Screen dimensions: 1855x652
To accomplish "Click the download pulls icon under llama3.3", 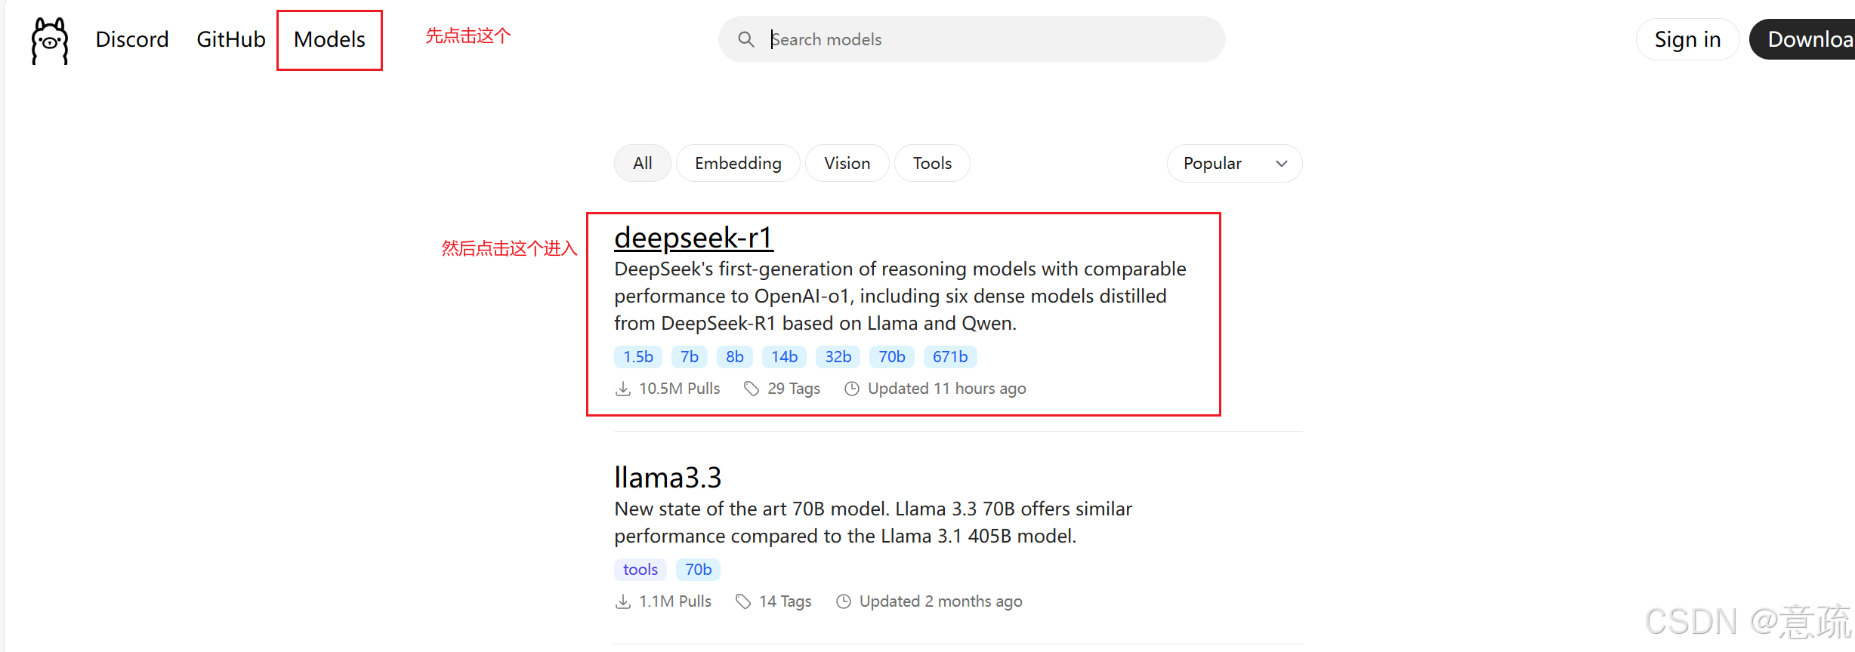I will click(x=623, y=601).
